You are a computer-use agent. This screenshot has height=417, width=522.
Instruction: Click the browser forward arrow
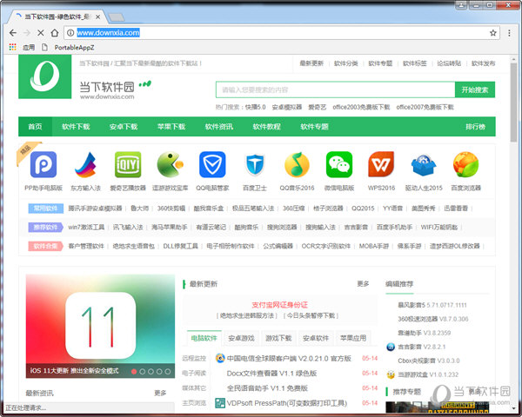click(27, 33)
